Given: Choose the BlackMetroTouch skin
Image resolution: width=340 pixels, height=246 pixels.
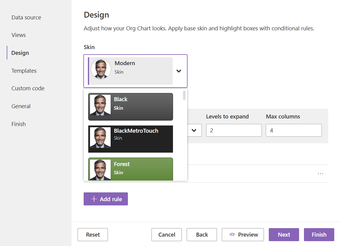Looking at the screenshot, I should pyautogui.click(x=131, y=139).
